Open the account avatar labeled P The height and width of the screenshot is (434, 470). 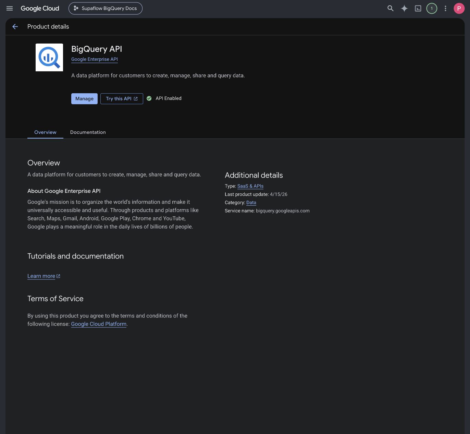(x=459, y=8)
